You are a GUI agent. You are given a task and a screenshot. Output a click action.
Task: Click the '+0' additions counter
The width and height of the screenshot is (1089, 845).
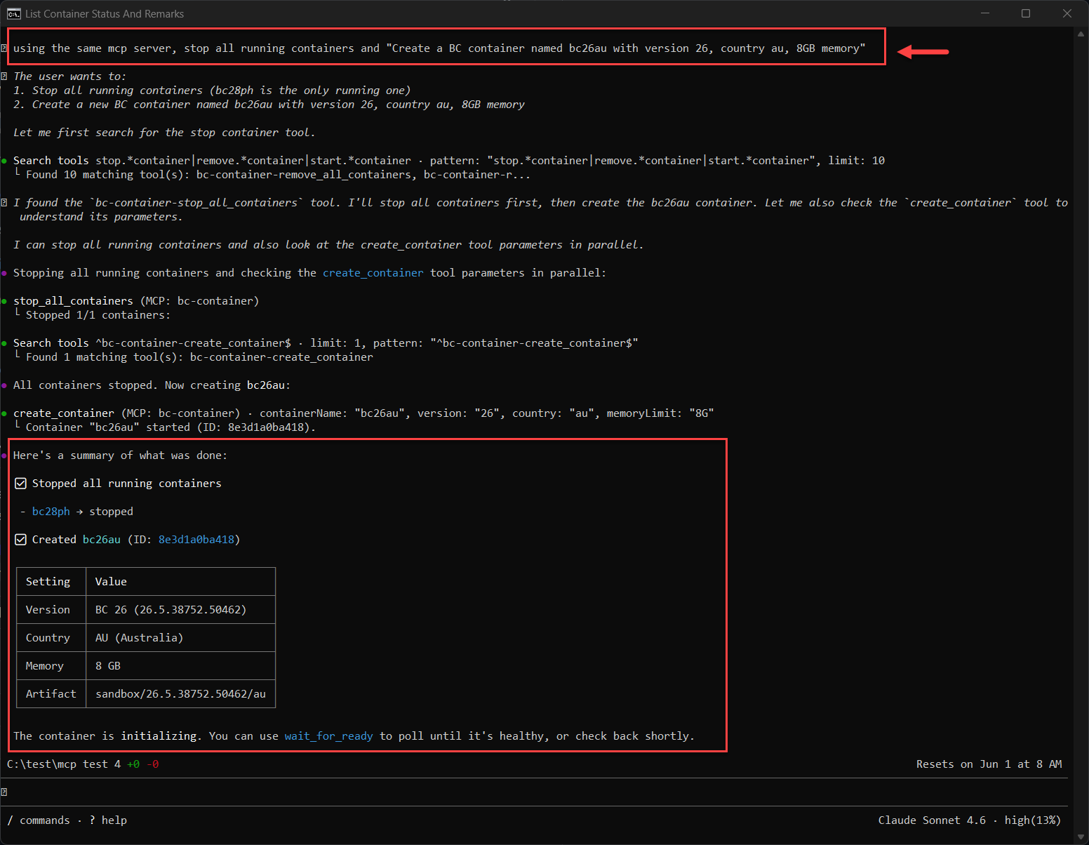pos(133,764)
